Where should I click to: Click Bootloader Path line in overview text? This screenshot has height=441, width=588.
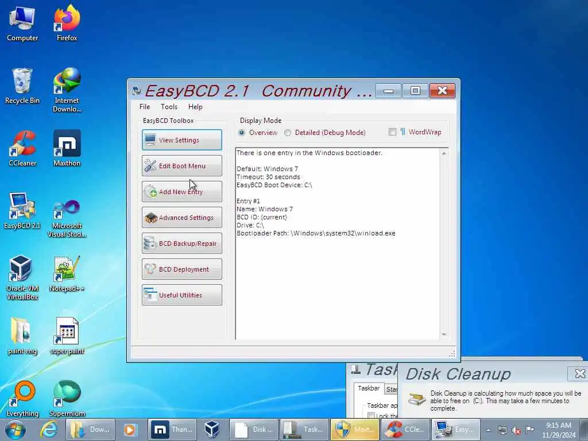coord(316,233)
